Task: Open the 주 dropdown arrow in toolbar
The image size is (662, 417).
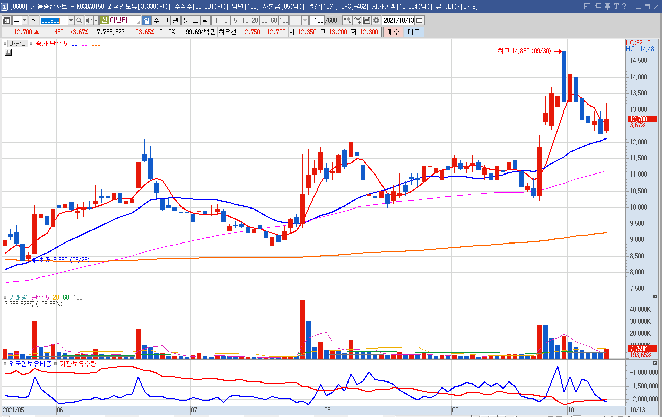Action: click(24, 20)
